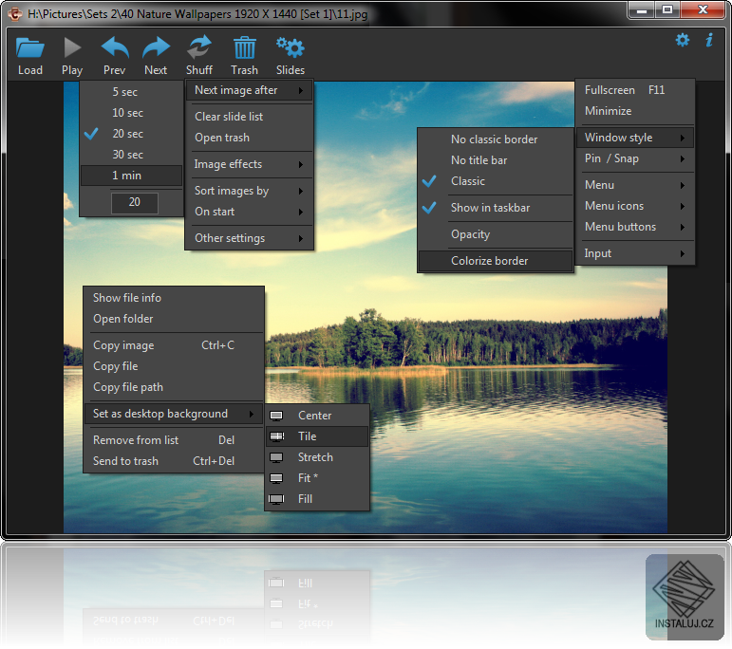Expand the Menu buttons submenu

(x=635, y=227)
